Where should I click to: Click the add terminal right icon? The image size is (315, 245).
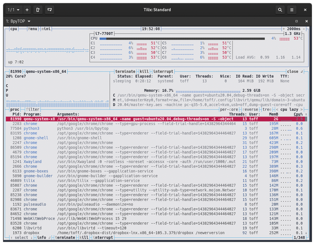pyautogui.click(x=38, y=10)
